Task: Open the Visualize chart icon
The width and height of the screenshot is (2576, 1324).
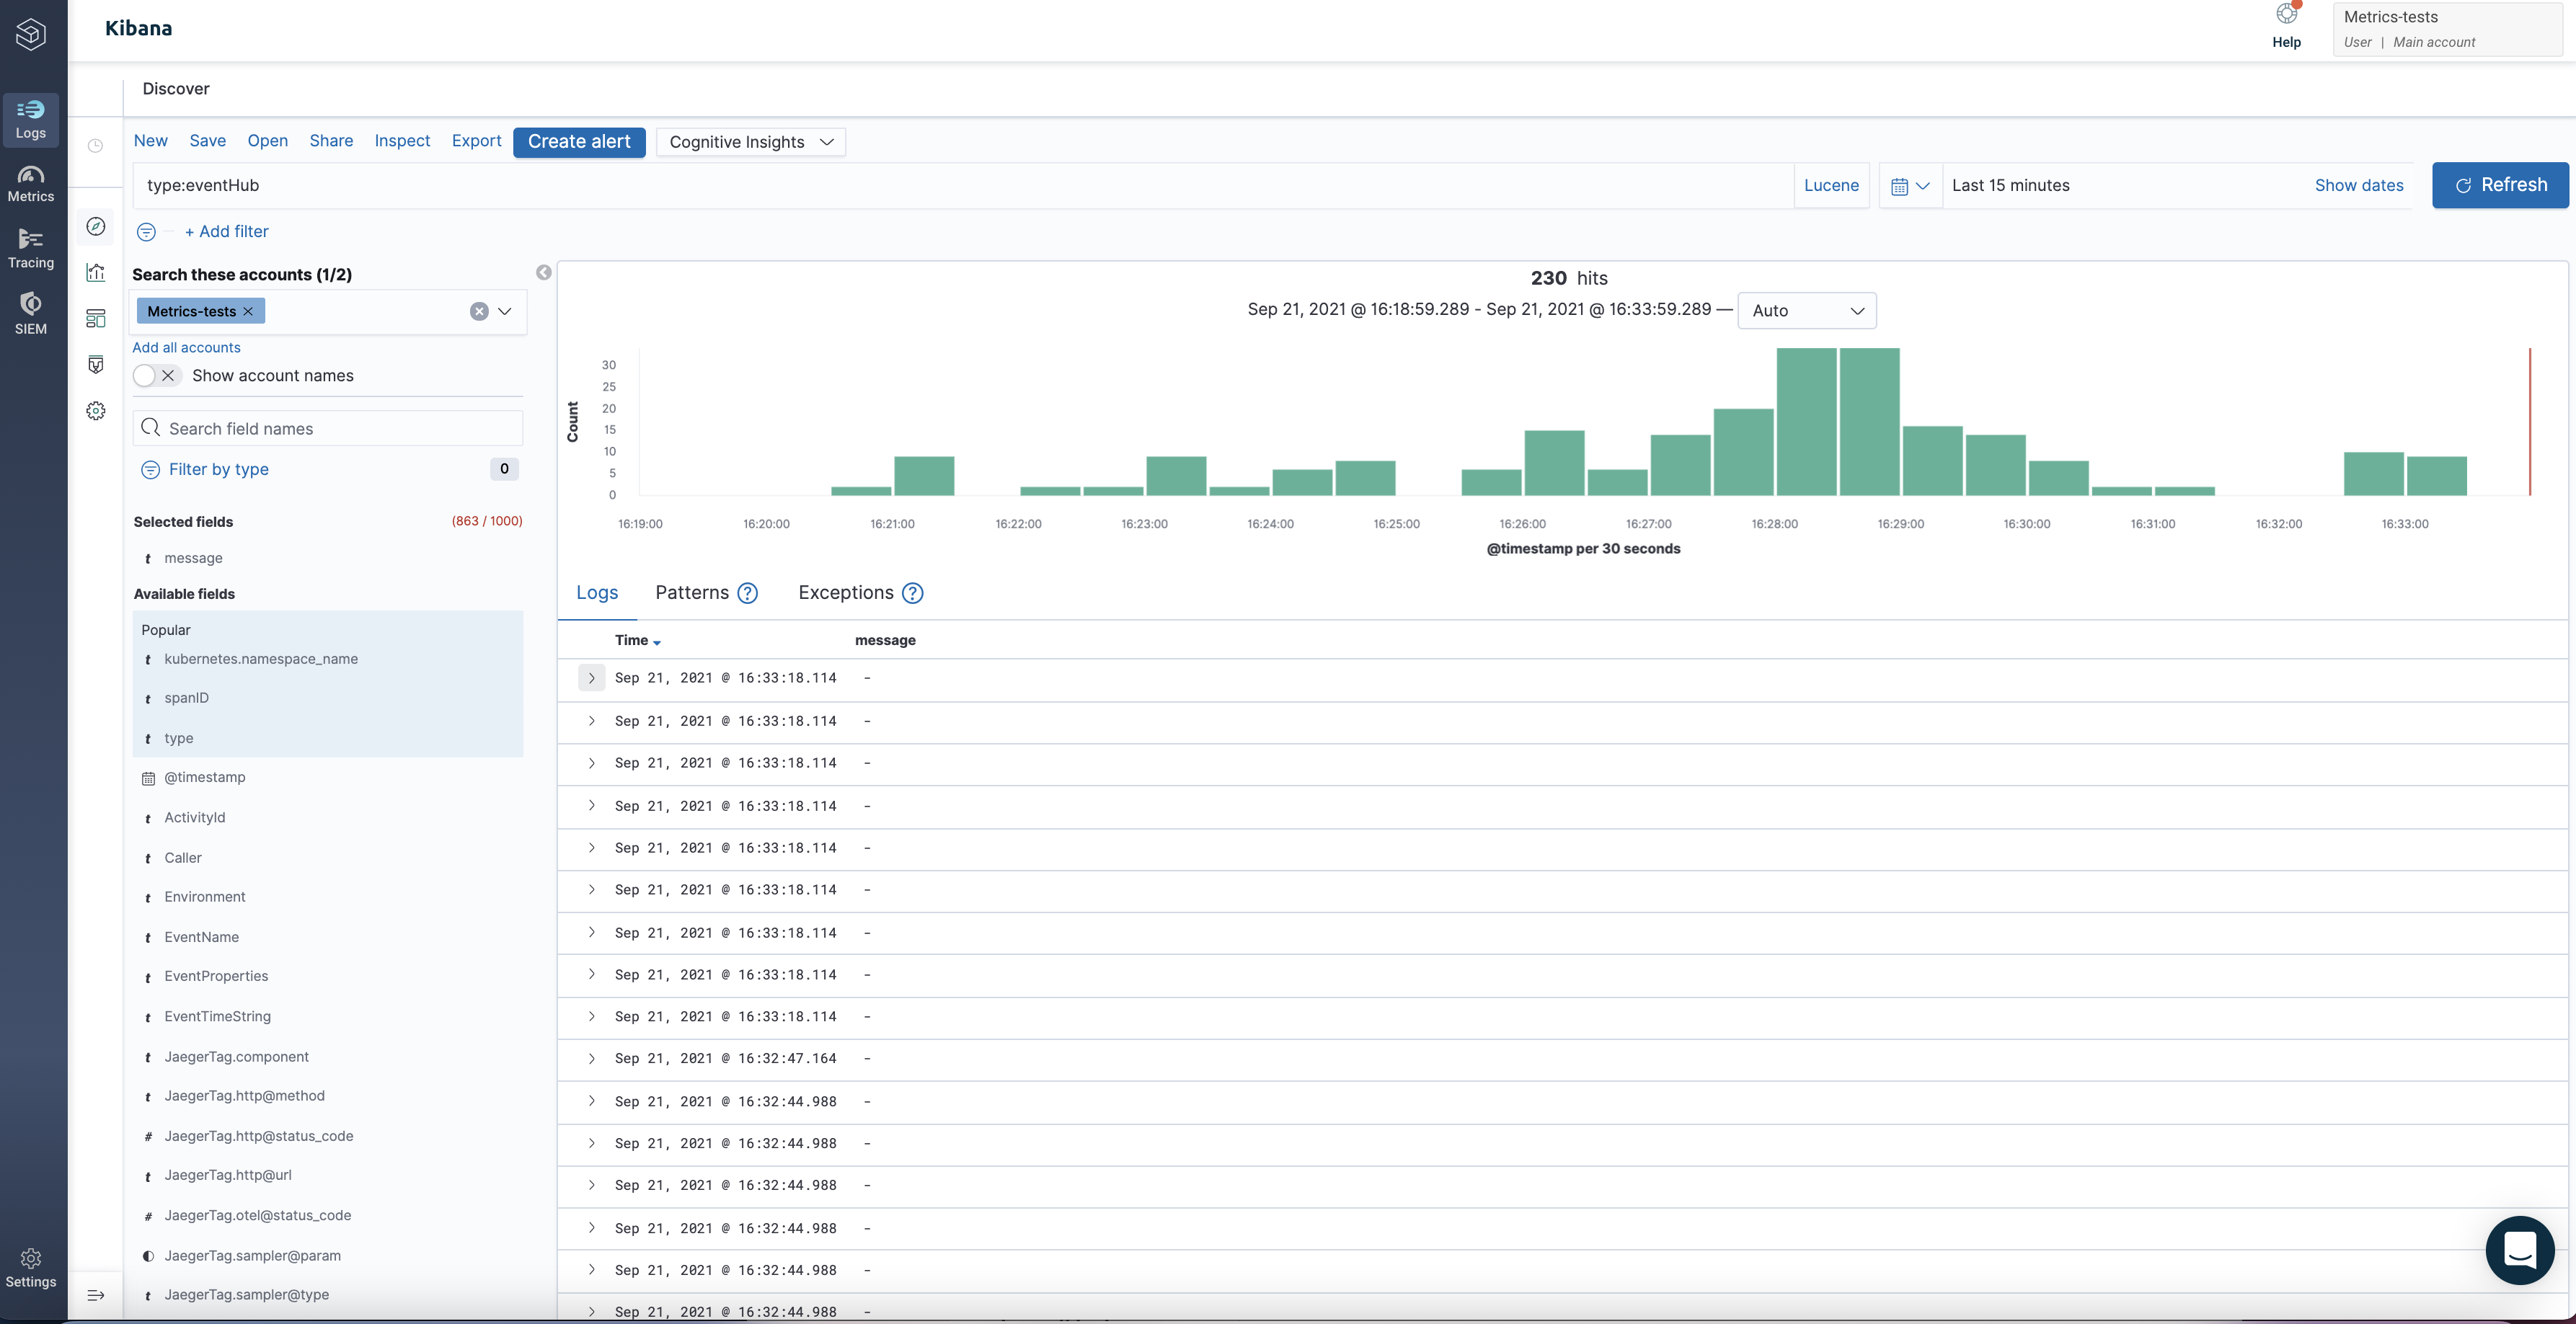Action: click(96, 272)
